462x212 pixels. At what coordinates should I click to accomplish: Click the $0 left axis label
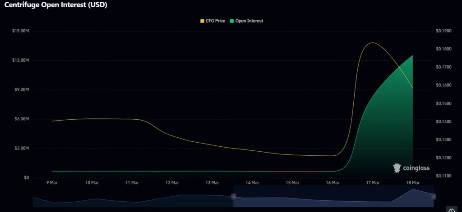(27, 178)
